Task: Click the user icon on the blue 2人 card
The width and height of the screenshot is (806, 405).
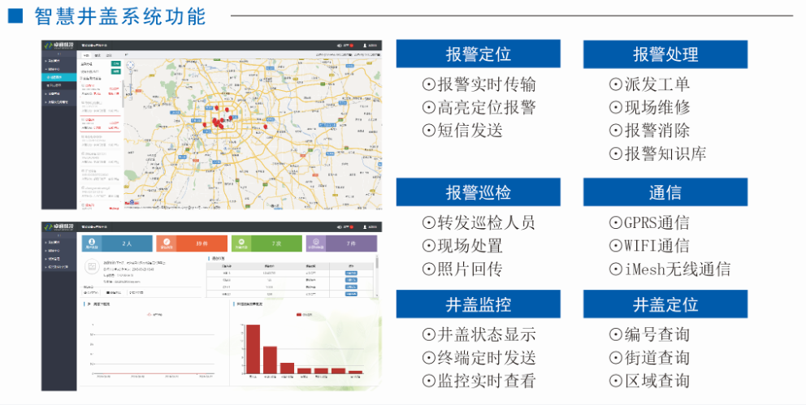Action: click(92, 242)
